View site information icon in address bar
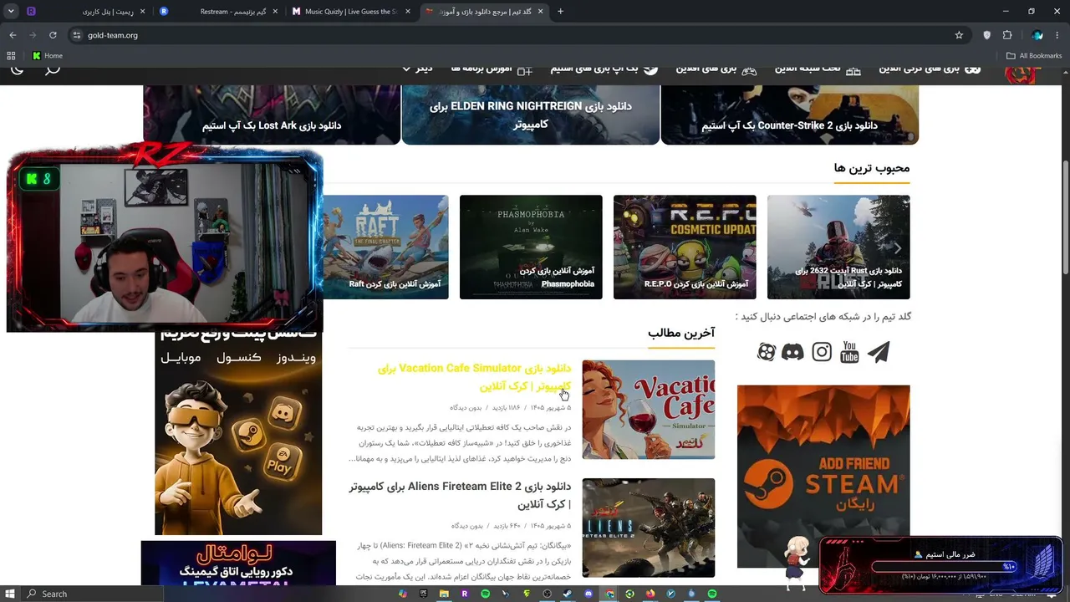1070x602 pixels. coord(77,35)
